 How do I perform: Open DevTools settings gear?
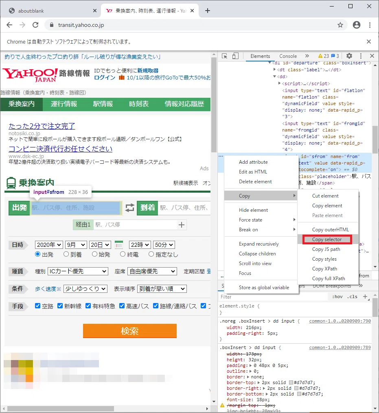click(x=349, y=56)
